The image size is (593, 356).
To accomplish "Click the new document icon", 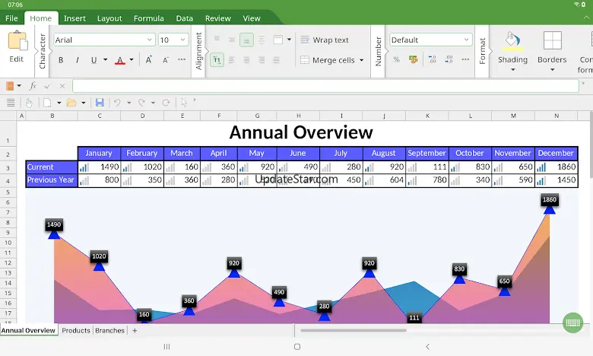I will point(47,103).
